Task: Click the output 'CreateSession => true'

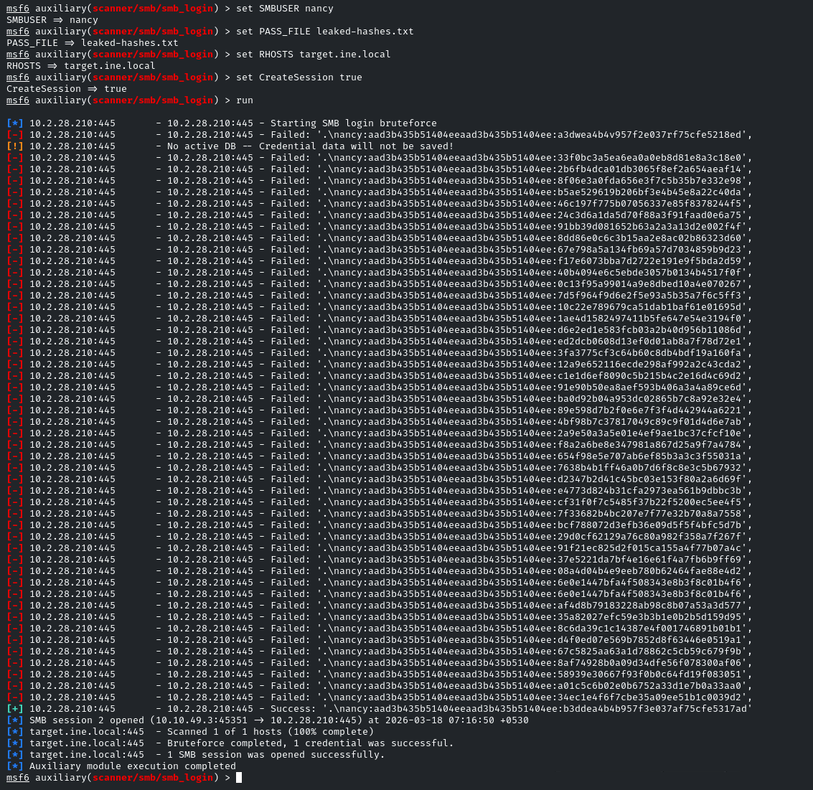Action: point(66,88)
